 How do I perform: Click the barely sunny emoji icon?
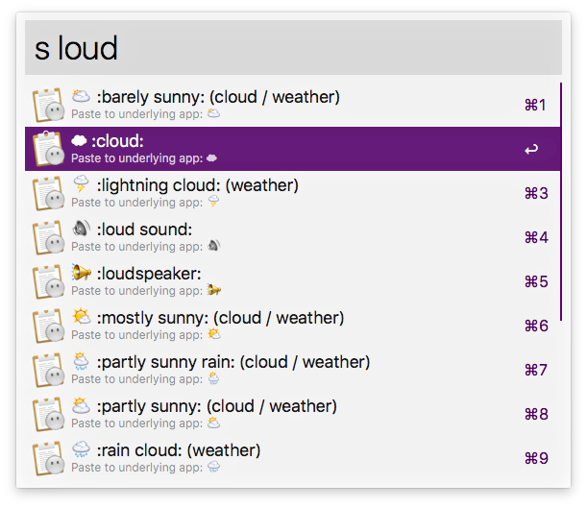click(81, 96)
